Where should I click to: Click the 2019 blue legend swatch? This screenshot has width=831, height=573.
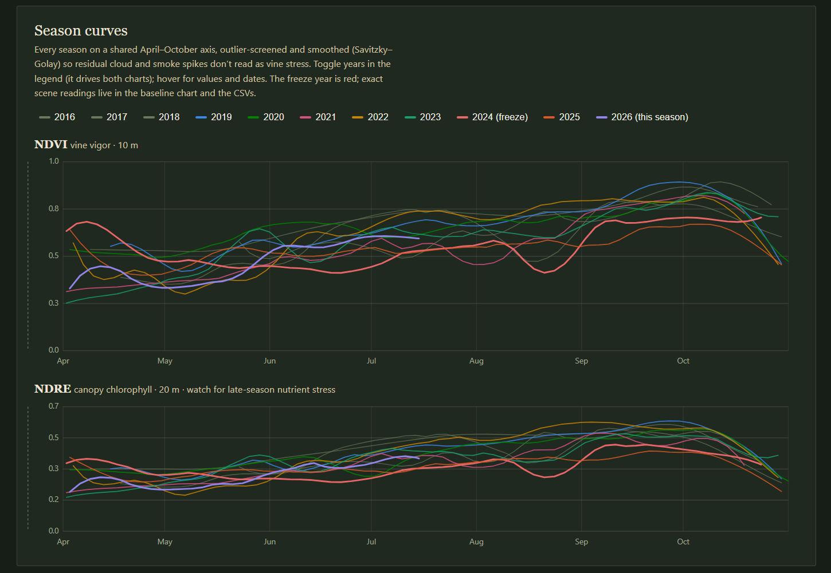201,117
